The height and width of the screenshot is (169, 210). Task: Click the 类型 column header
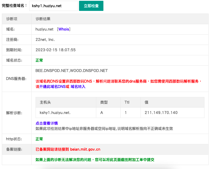(104, 102)
